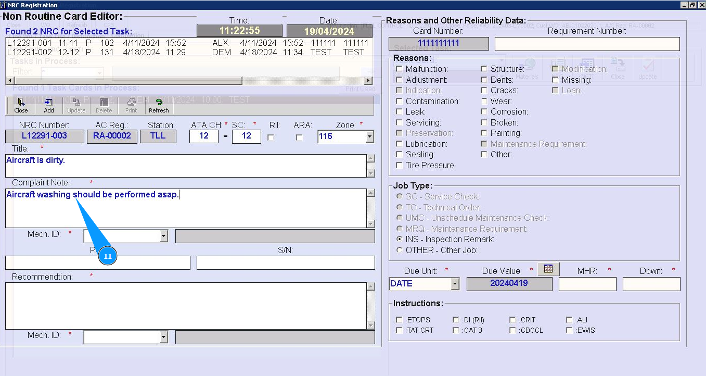Viewport: 706px width, 376px height.
Task: Check the ARA checkbox
Action: point(299,138)
